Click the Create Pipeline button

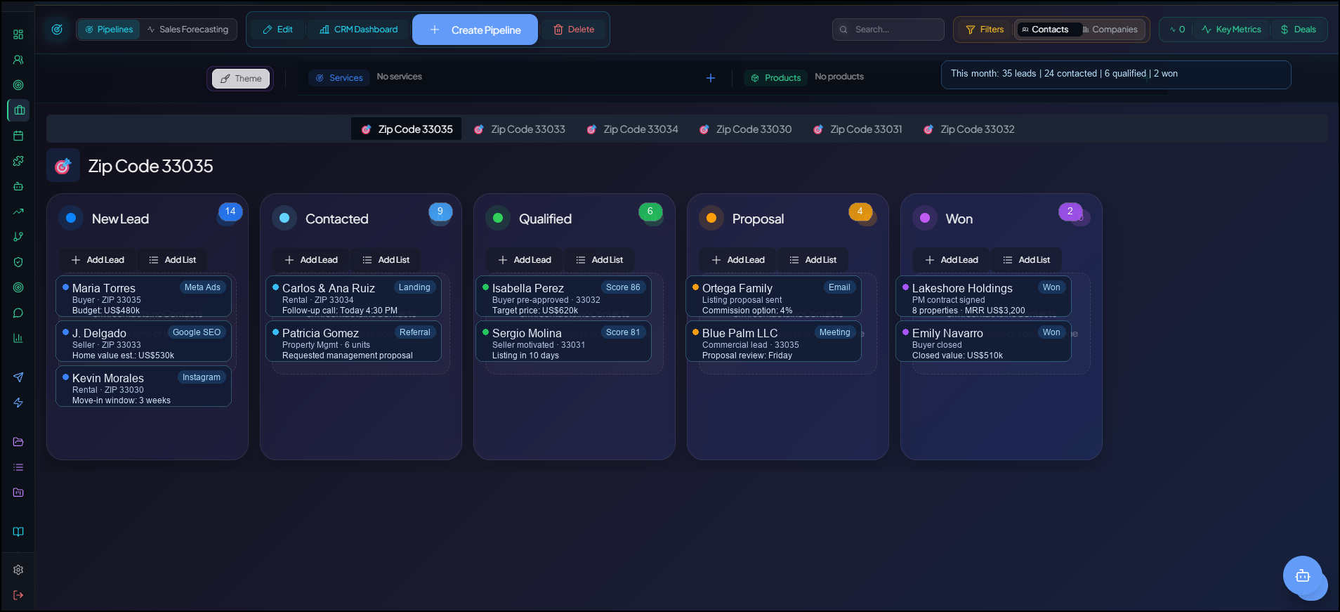[475, 30]
